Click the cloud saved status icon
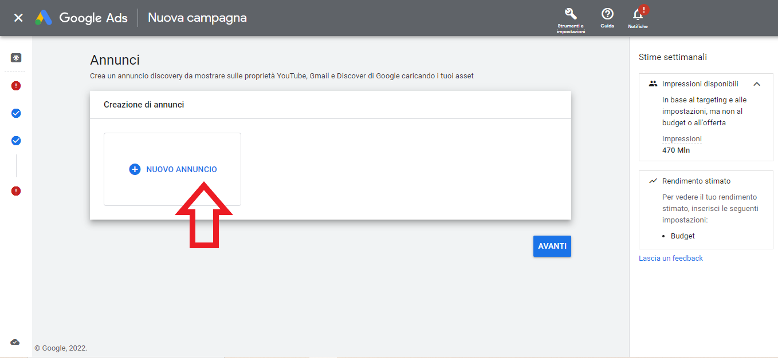Image resolution: width=778 pixels, height=358 pixels. pos(15,342)
